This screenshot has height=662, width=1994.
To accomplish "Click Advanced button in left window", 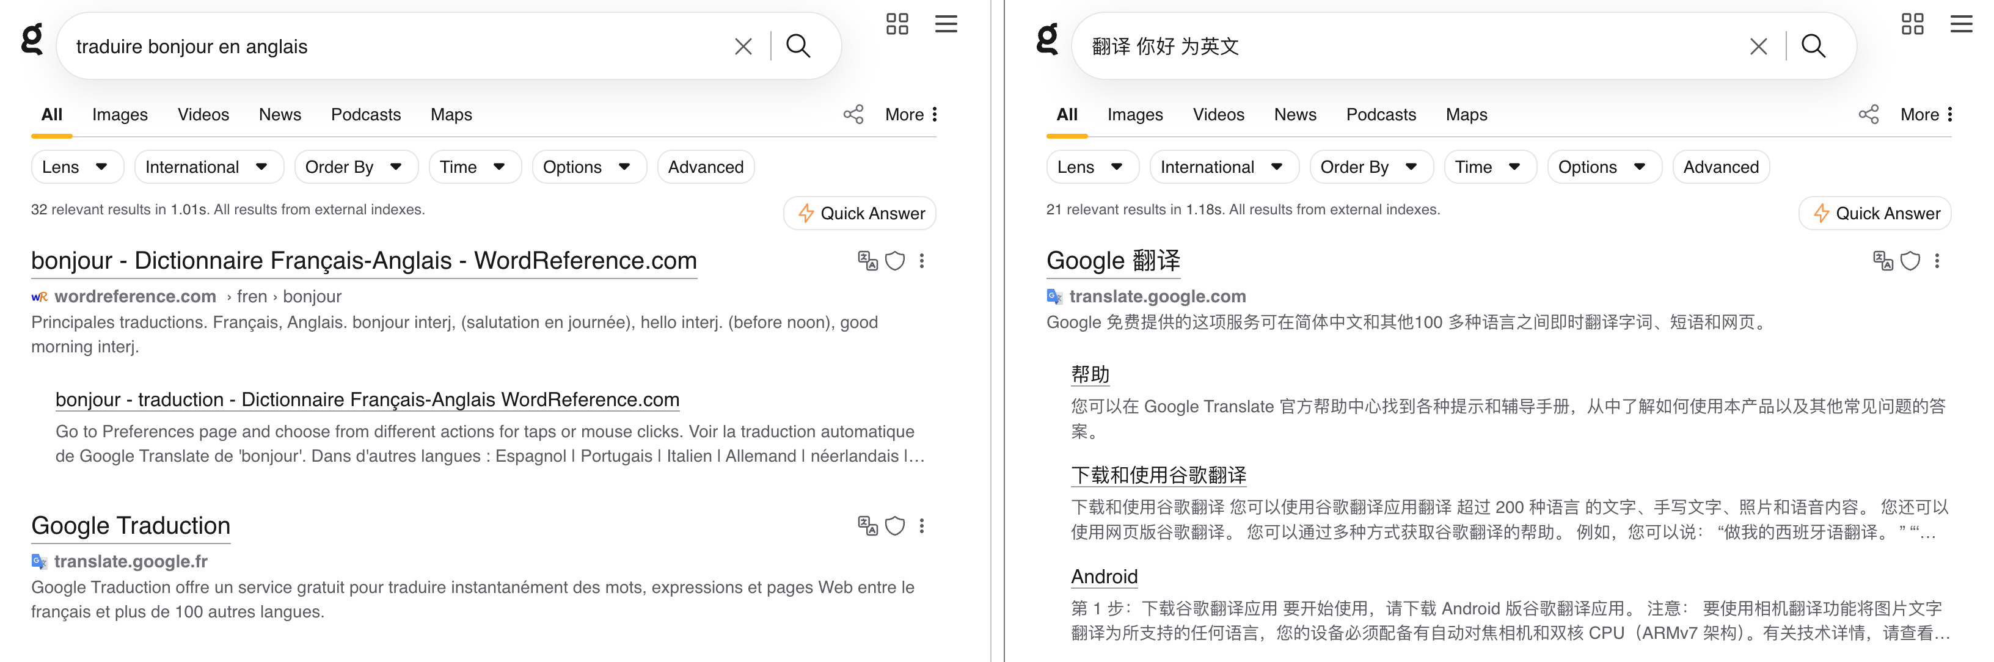I will click(705, 167).
